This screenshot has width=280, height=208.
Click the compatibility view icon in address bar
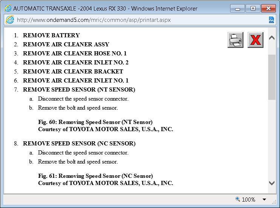[271, 20]
